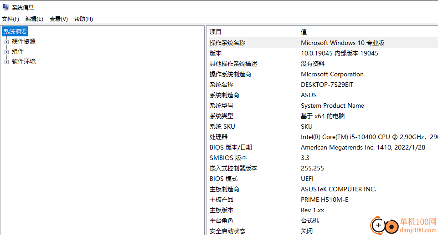Screen dimensions: 438x235
Task: Expand the 组件 tree node
Action: pos(6,52)
